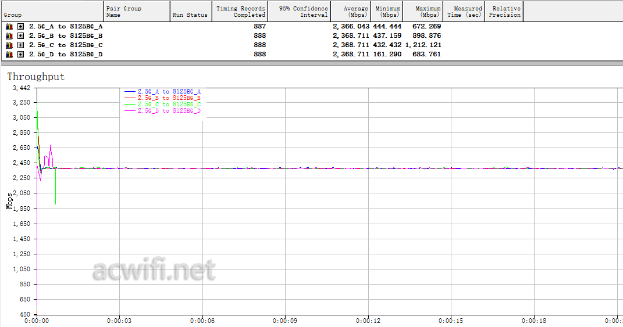This screenshot has width=623, height=327.
Task: Click minimum value 437.159
Action: (x=387, y=35)
